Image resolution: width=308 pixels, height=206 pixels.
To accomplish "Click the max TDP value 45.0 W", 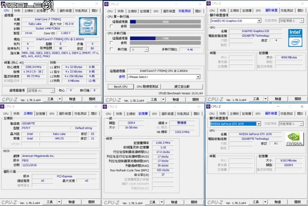I will 69,24.
